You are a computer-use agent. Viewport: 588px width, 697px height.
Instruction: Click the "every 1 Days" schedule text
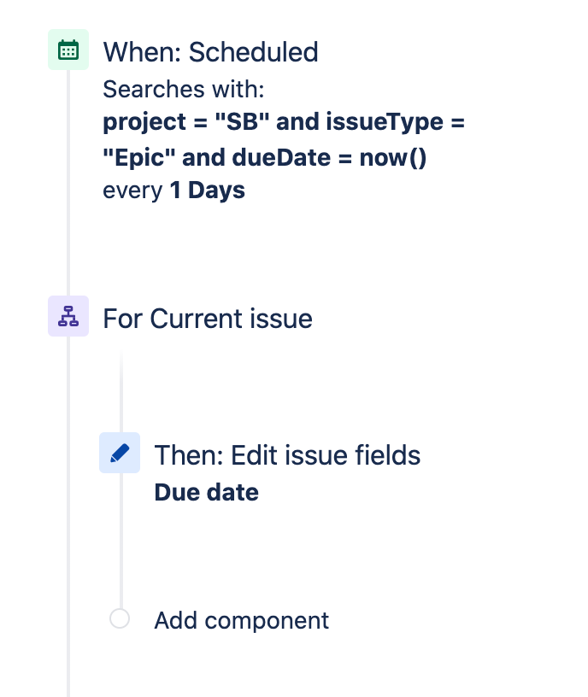[173, 190]
